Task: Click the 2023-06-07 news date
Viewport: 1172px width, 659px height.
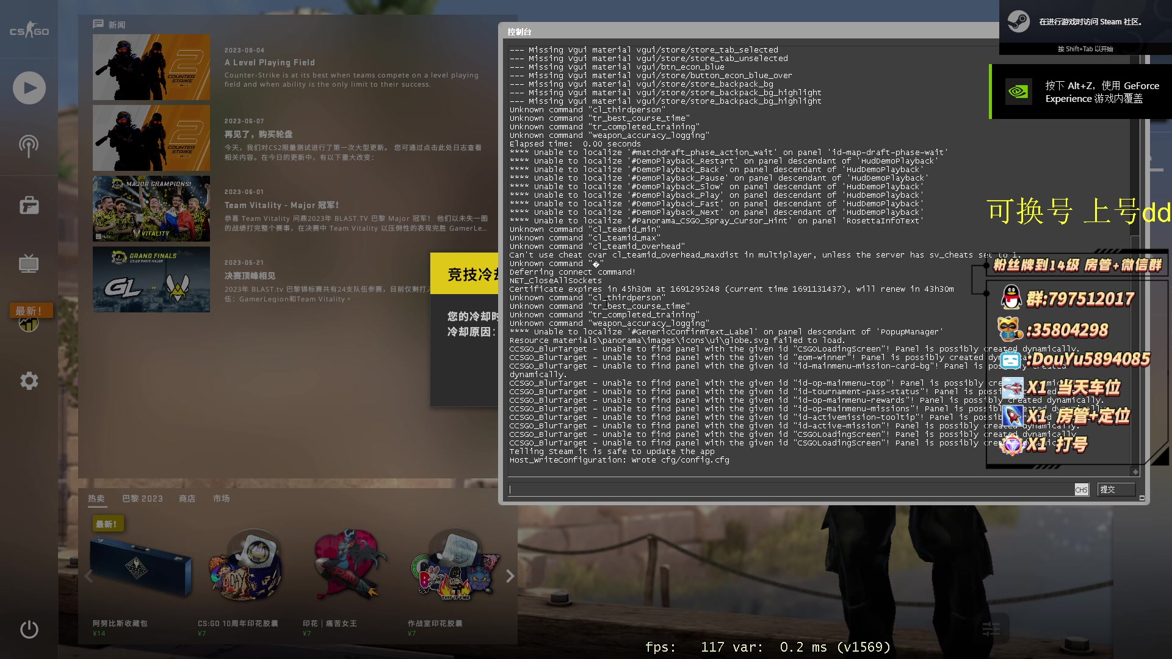Action: pyautogui.click(x=244, y=121)
